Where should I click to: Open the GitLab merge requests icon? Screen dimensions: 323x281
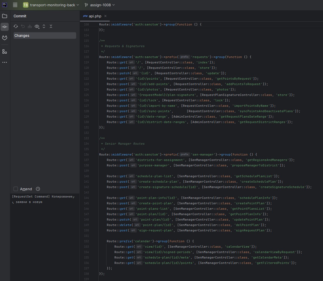[5, 38]
